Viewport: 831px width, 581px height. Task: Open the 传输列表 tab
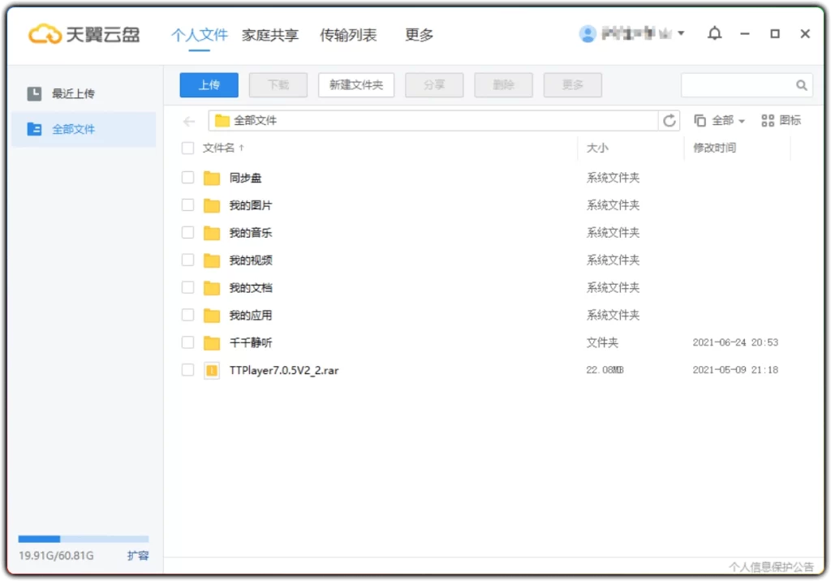click(348, 35)
